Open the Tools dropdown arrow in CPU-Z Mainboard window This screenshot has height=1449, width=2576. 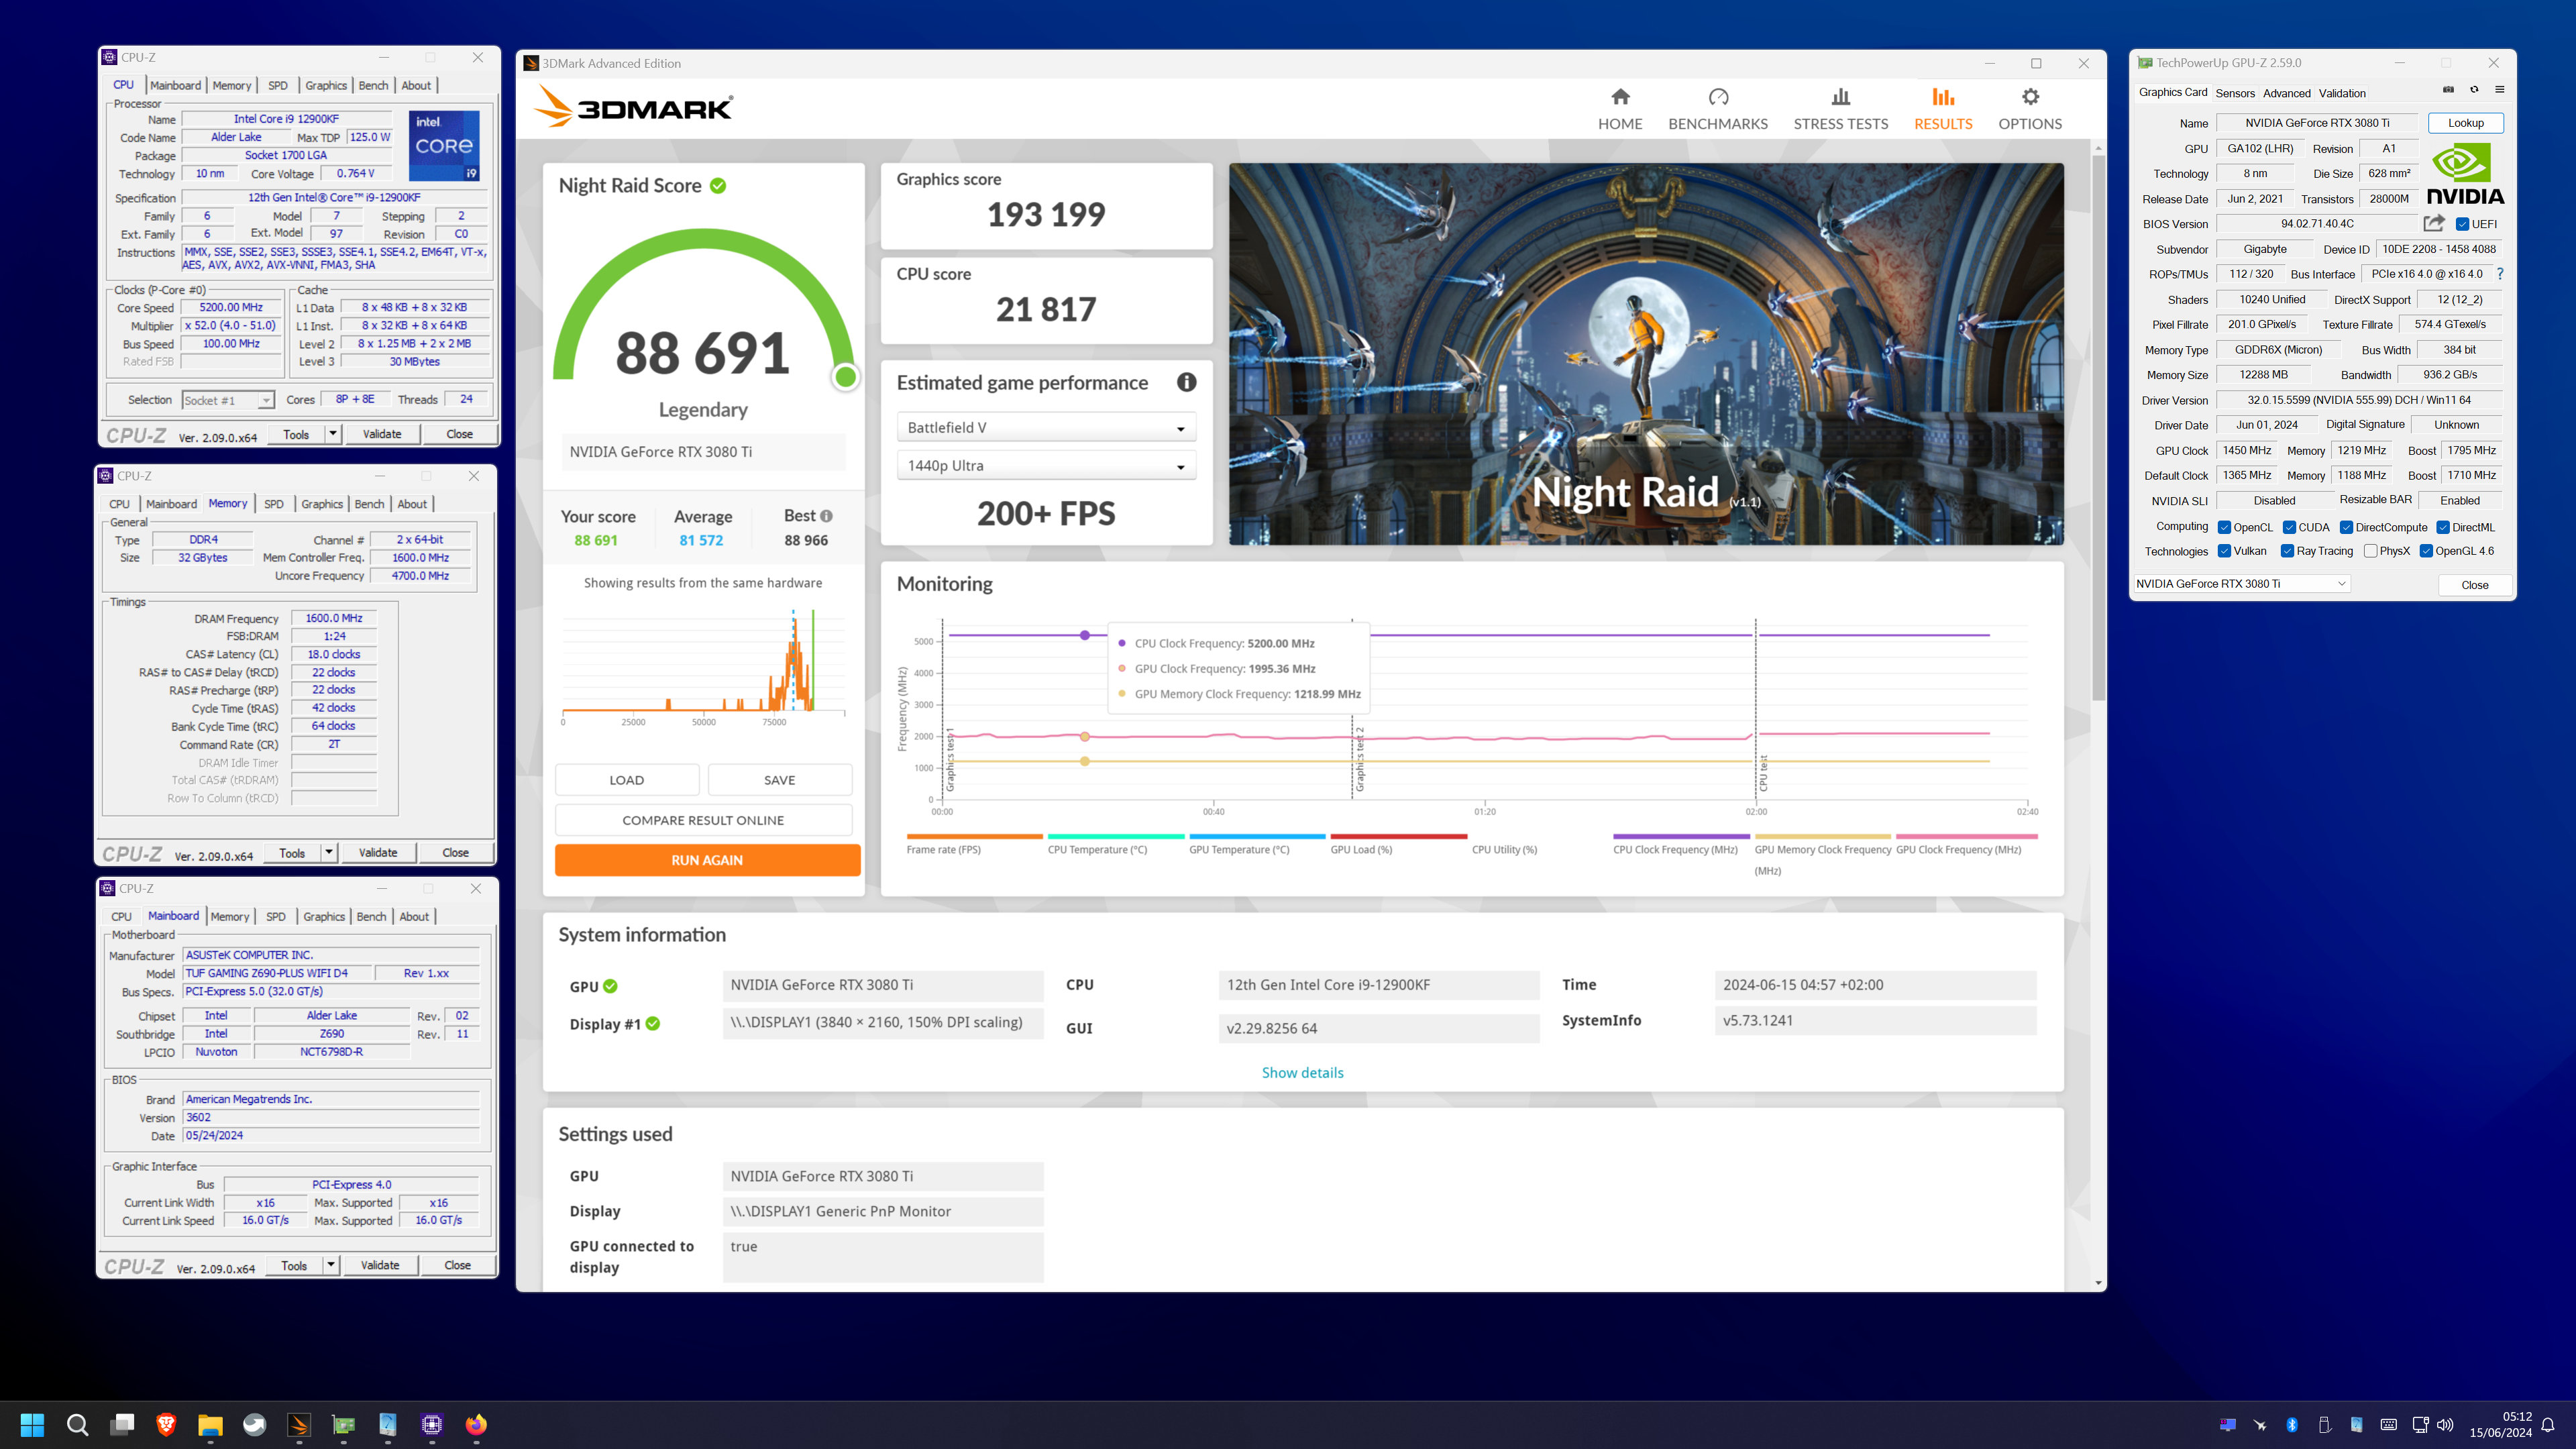(x=330, y=1265)
